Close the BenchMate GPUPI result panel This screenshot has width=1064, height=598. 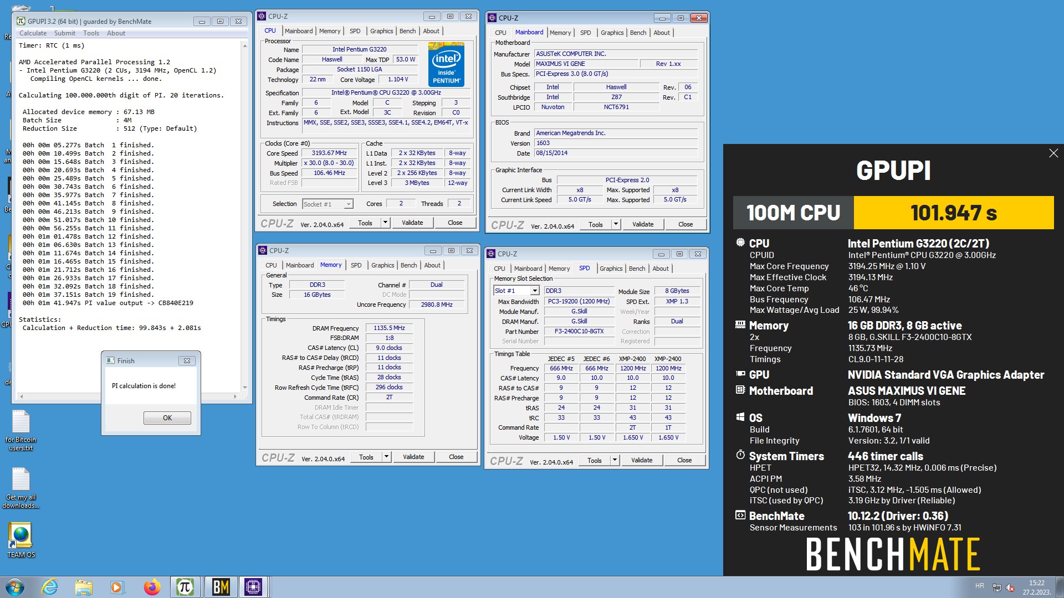[x=1053, y=153]
